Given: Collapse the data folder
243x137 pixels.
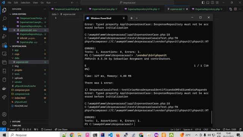Looking at the screenshot, I should coord(17,58).
